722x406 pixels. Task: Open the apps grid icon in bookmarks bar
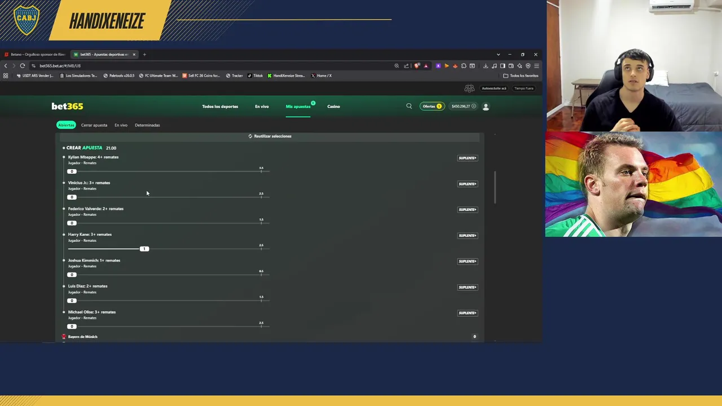click(6, 76)
